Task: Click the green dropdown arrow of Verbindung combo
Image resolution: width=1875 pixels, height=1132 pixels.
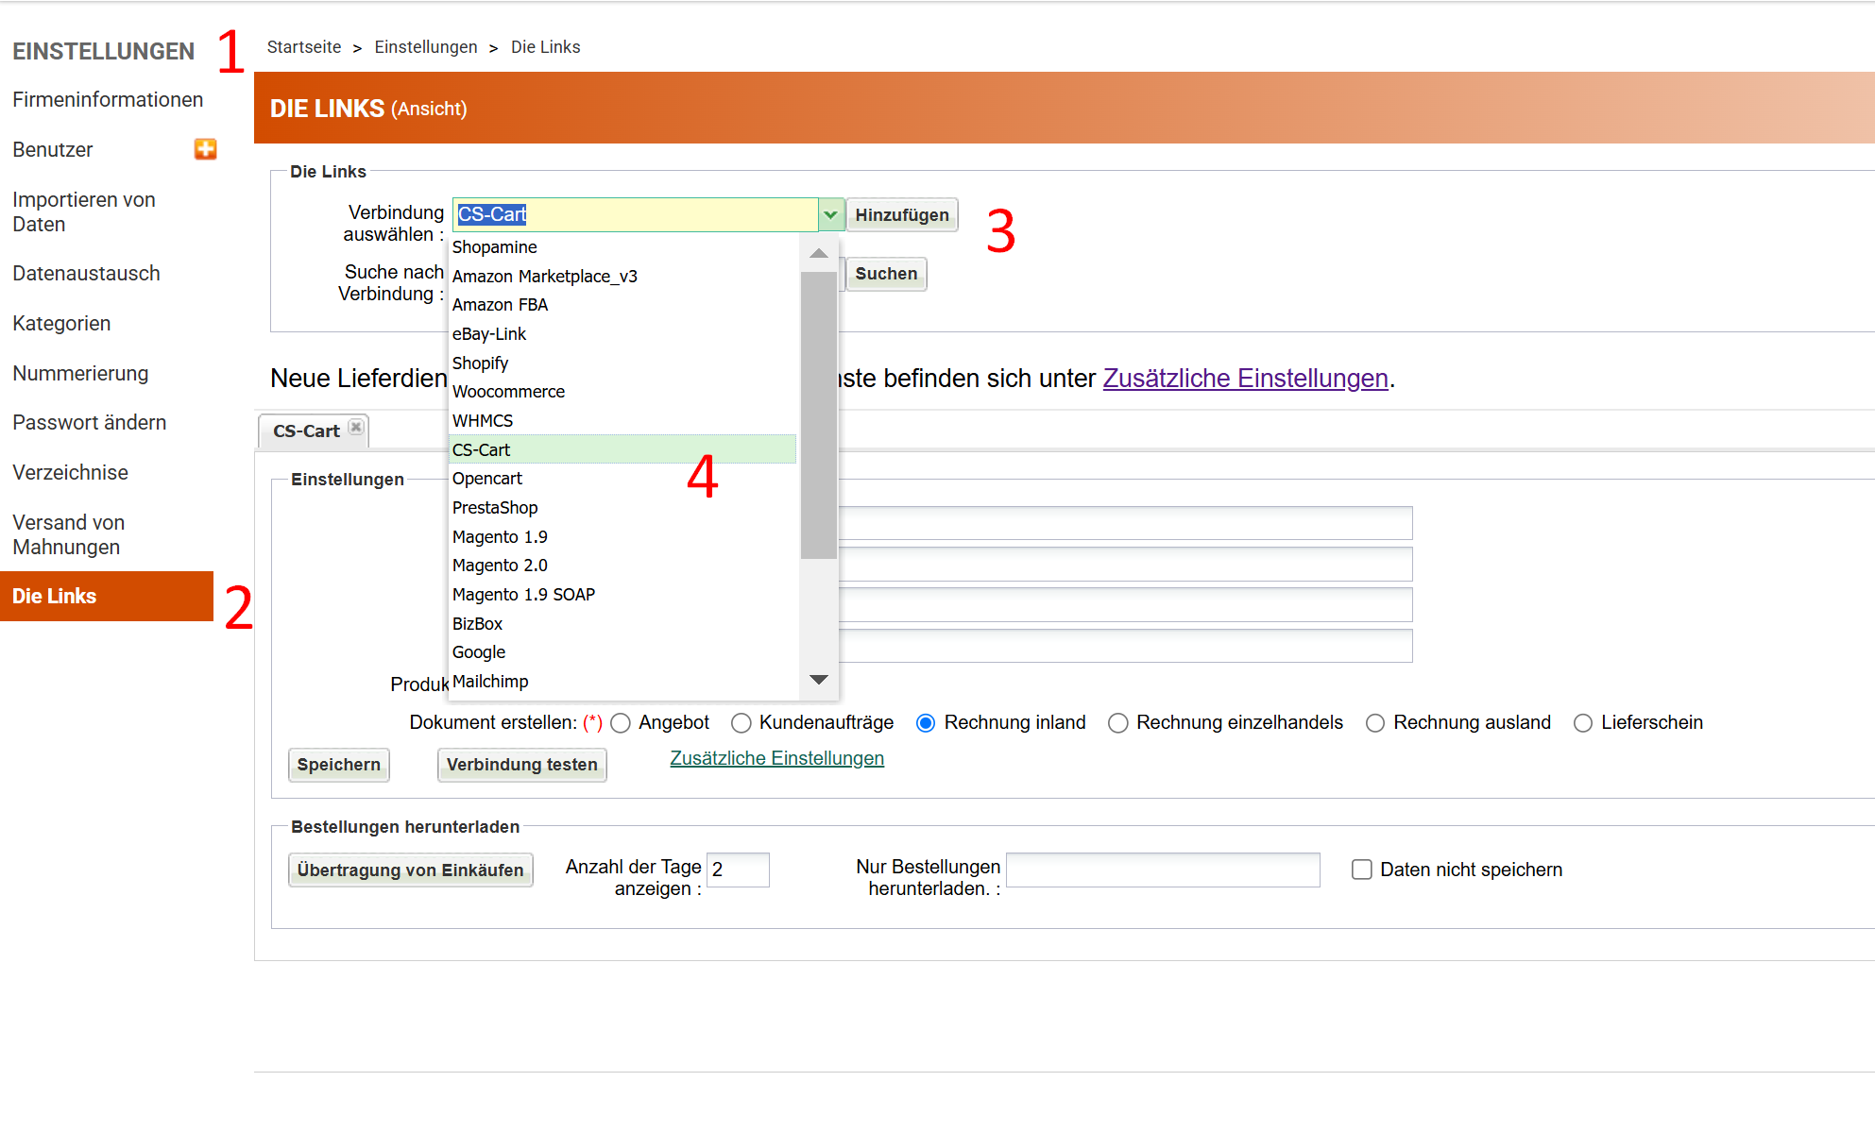Action: [x=829, y=214]
